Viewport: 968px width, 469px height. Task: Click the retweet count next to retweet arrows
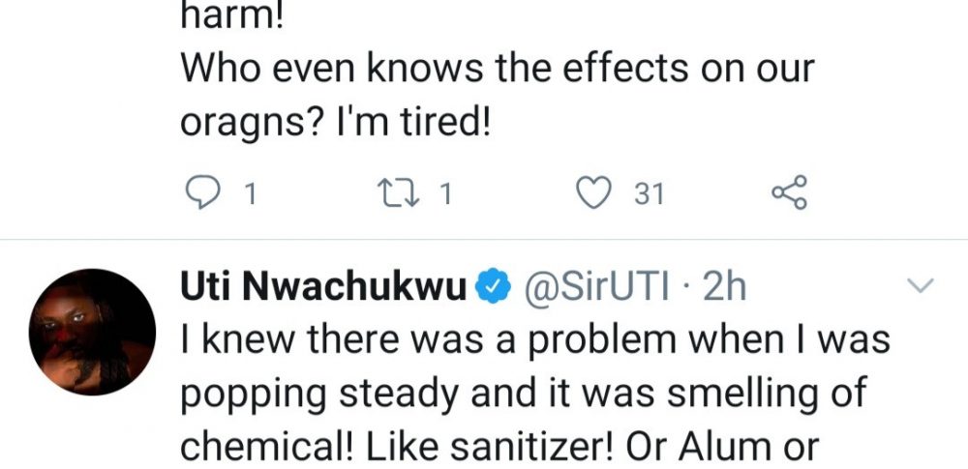coord(445,195)
